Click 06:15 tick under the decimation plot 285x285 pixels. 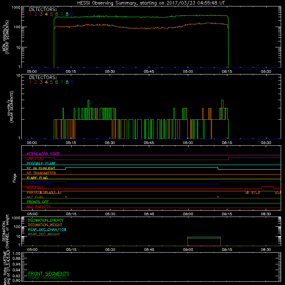227,250
